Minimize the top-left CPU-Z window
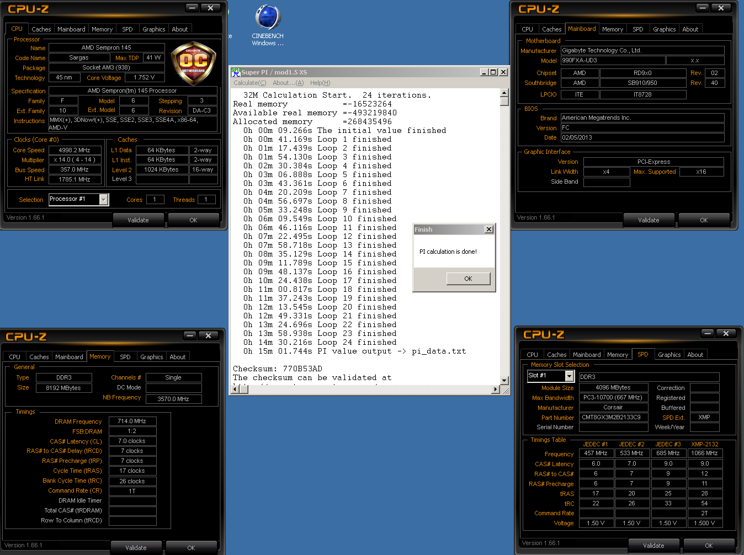Image resolution: width=744 pixels, height=555 pixels. 192,8
